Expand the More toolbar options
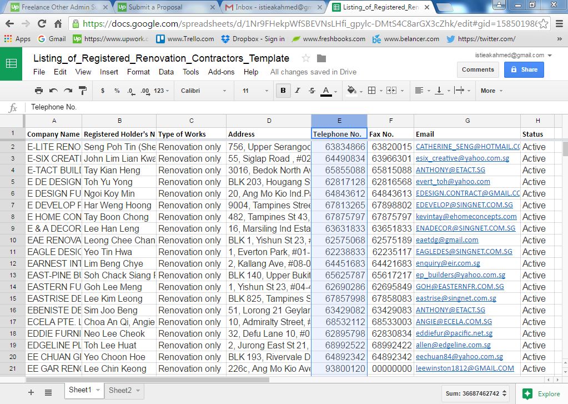The image size is (568, 404). [491, 91]
